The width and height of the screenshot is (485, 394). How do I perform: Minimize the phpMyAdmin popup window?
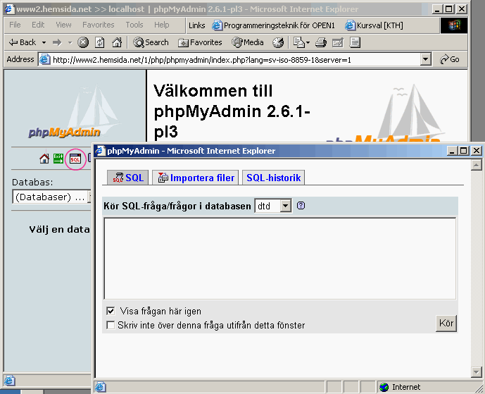(452, 151)
